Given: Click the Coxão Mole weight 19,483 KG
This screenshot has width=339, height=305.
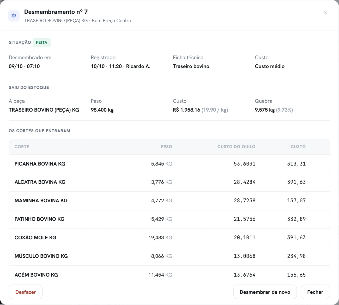Looking at the screenshot, I should coord(160,237).
